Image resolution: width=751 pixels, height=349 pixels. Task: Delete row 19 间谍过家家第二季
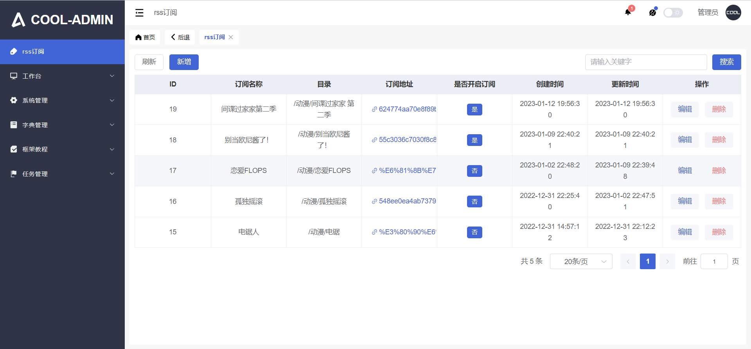(719, 109)
